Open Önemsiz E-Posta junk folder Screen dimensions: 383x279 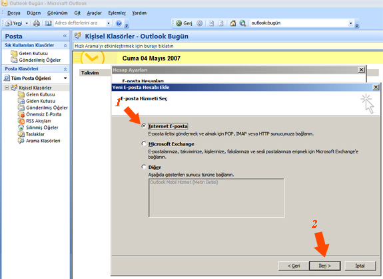coord(44,114)
